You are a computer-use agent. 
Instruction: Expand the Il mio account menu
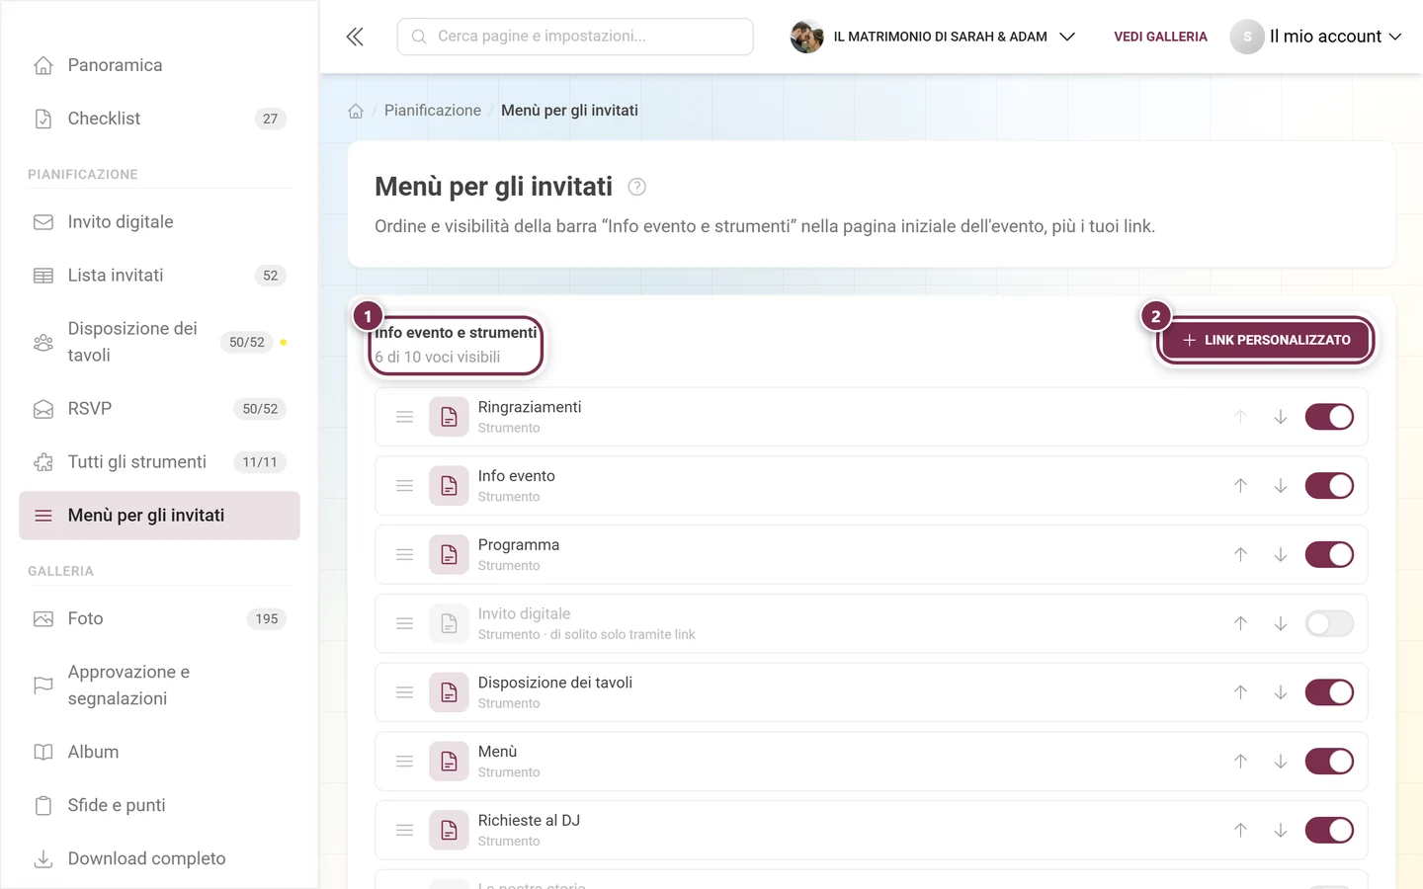point(1316,37)
